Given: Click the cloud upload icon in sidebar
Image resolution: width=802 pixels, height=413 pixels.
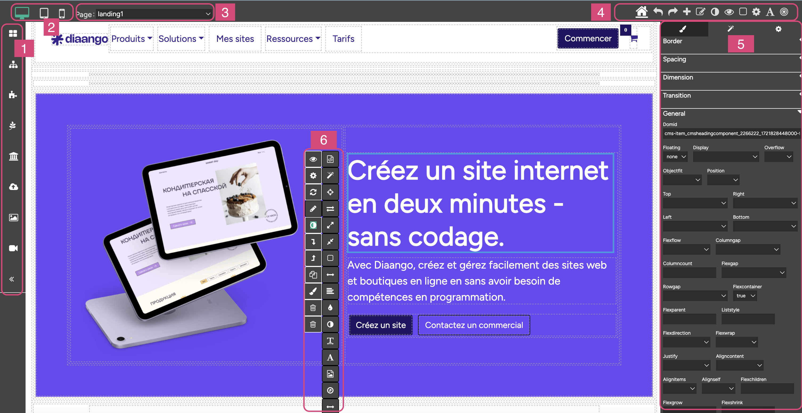Looking at the screenshot, I should point(13,187).
